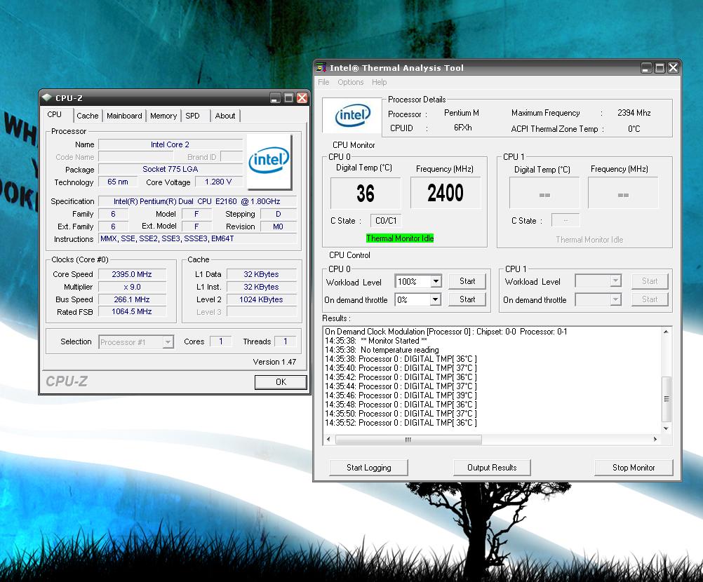Switch to the Cache tab in CPU-Z

[88, 116]
